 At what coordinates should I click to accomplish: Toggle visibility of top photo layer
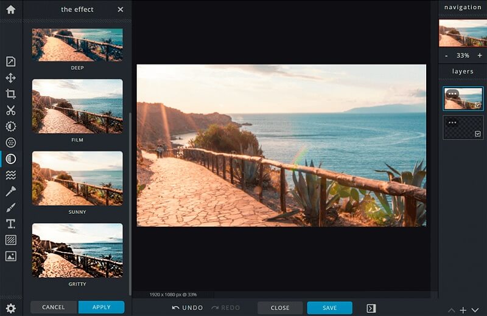[x=477, y=105]
